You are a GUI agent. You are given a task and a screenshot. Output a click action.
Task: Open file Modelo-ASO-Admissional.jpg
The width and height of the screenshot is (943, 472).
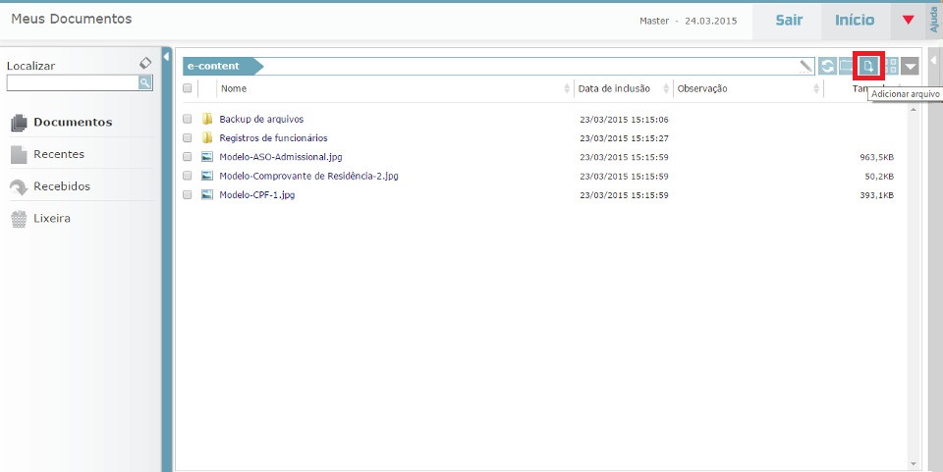(x=281, y=157)
